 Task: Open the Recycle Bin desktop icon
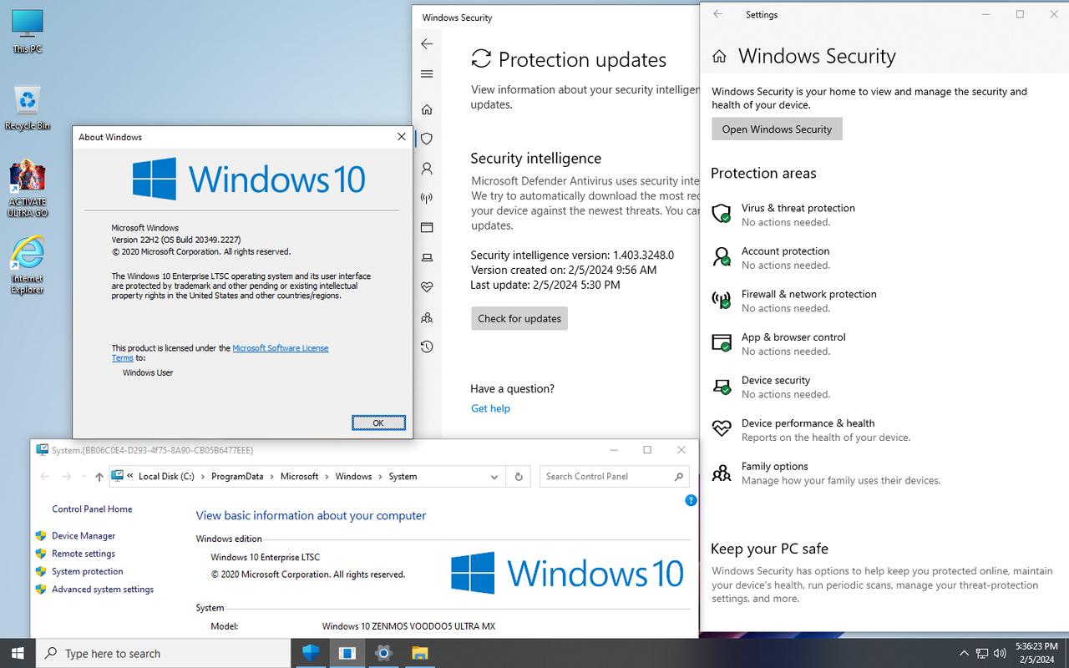pos(28,108)
